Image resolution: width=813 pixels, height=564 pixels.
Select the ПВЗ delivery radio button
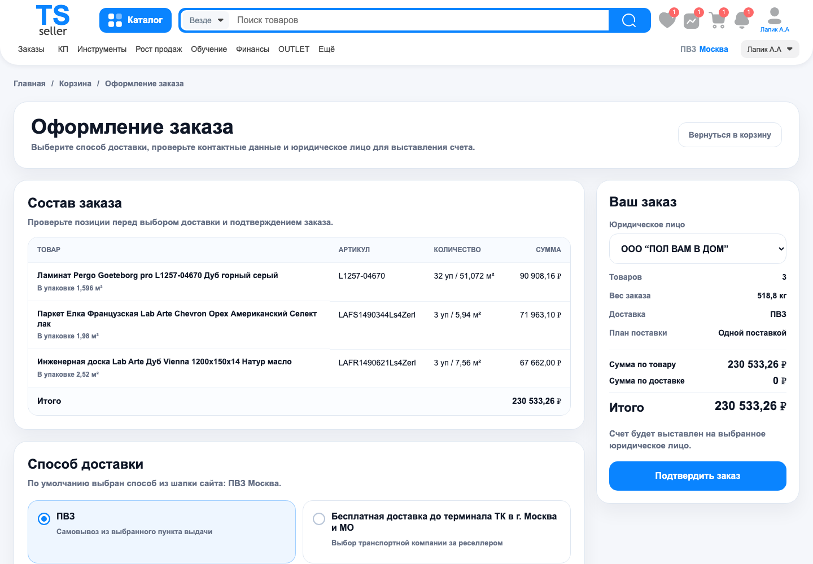pyautogui.click(x=44, y=519)
